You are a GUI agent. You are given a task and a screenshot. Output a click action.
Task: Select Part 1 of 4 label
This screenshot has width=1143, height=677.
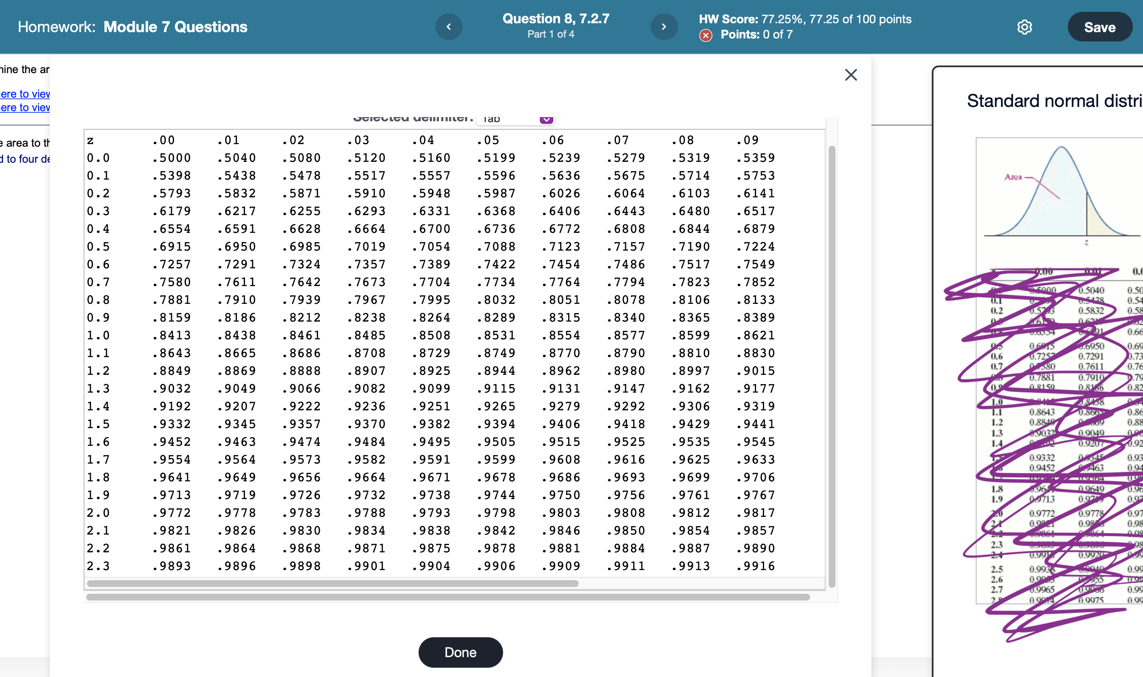551,34
